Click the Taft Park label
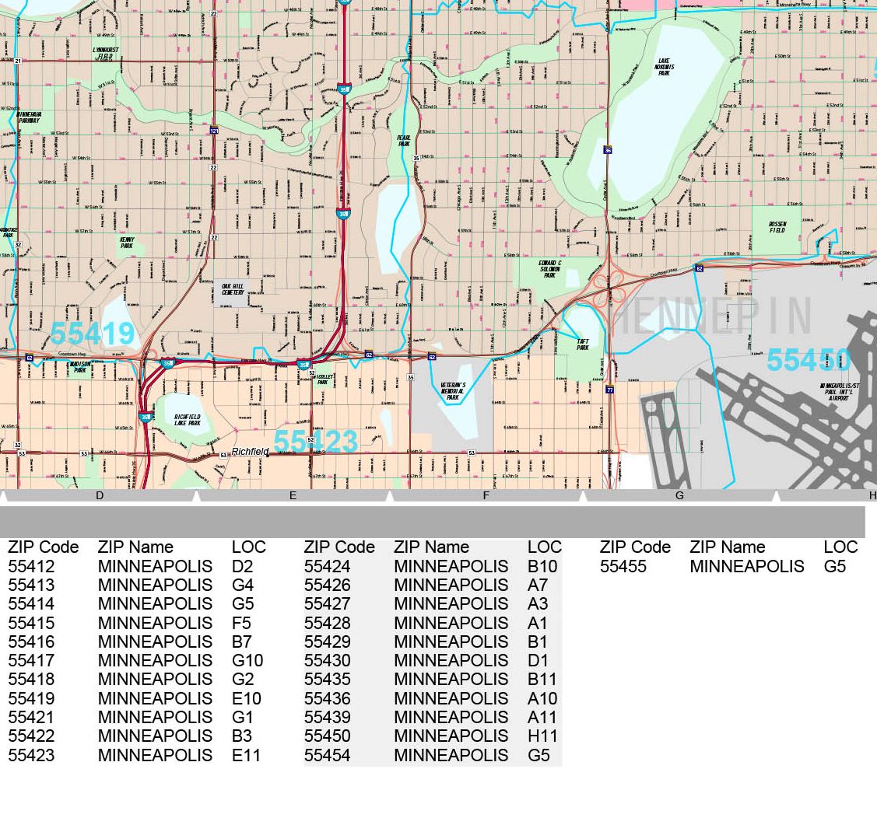 (583, 344)
